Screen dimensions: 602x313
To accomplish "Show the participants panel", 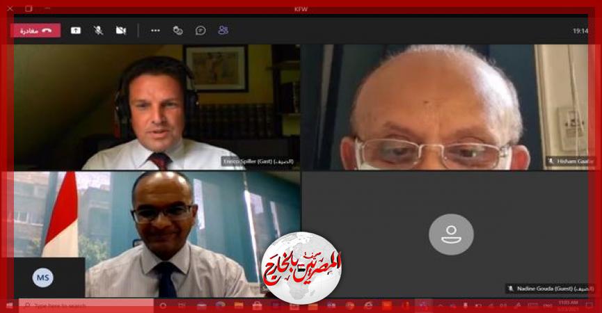I will (x=223, y=31).
